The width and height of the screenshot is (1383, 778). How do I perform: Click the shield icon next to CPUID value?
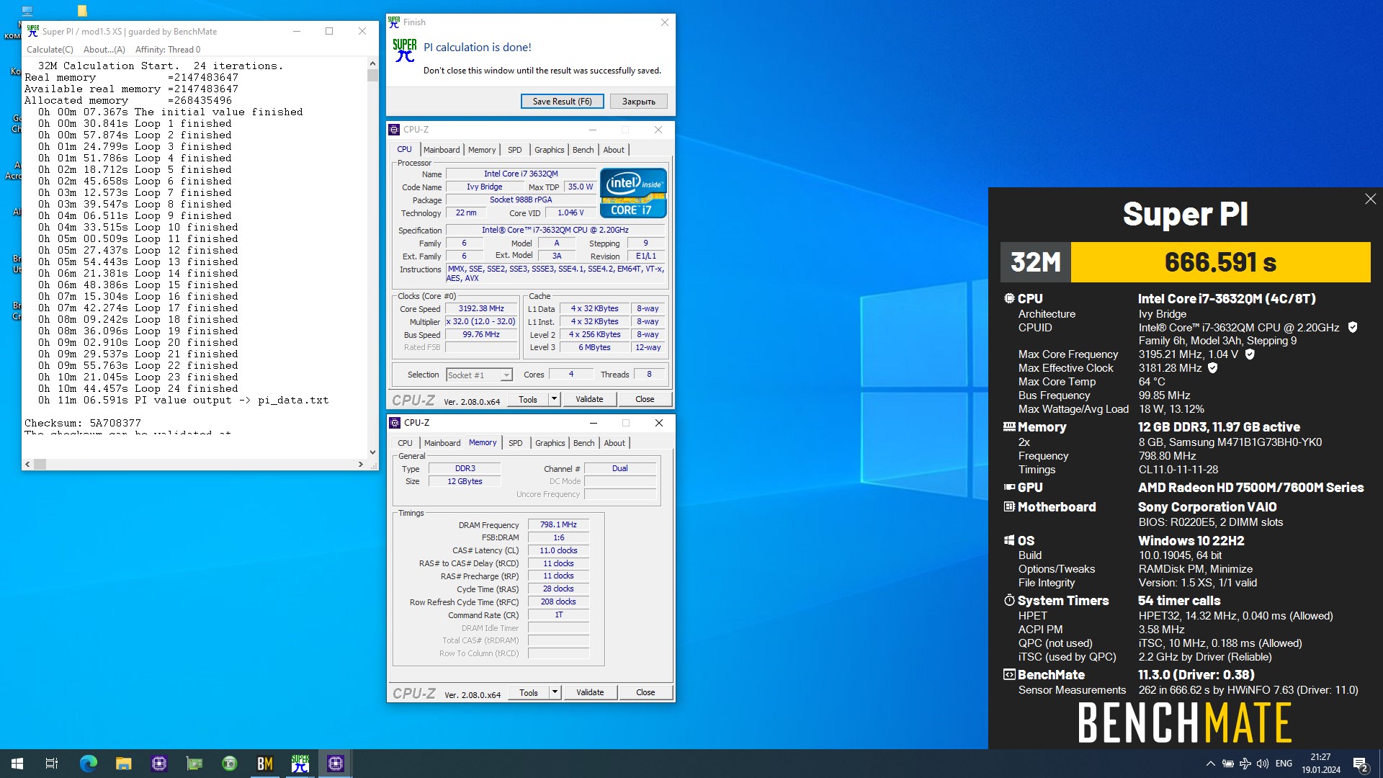coord(1352,327)
